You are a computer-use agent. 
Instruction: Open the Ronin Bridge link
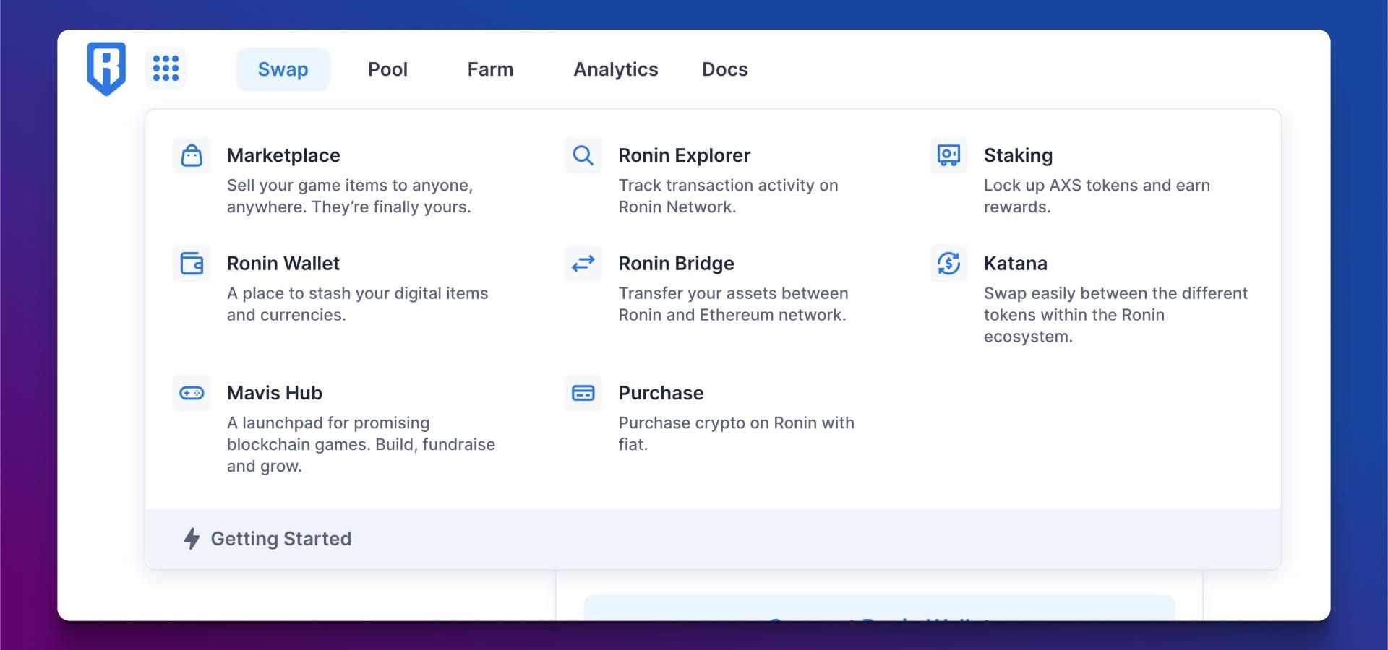pyautogui.click(x=677, y=263)
